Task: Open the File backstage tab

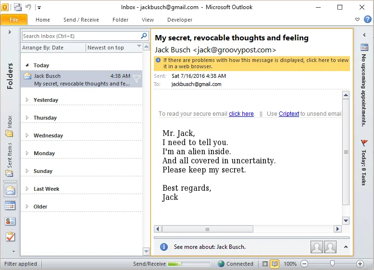Action: point(14,20)
